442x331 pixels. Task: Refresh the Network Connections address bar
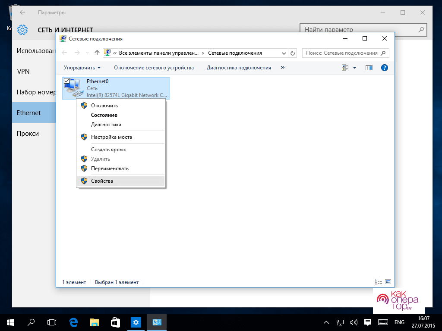(293, 53)
